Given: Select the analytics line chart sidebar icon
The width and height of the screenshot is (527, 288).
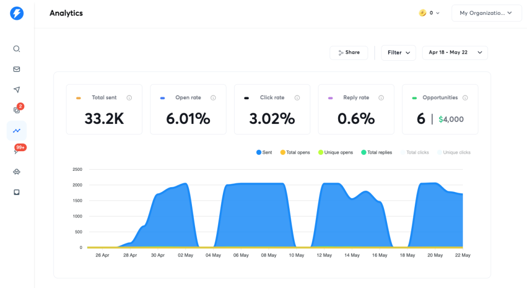Looking at the screenshot, I should (x=16, y=131).
